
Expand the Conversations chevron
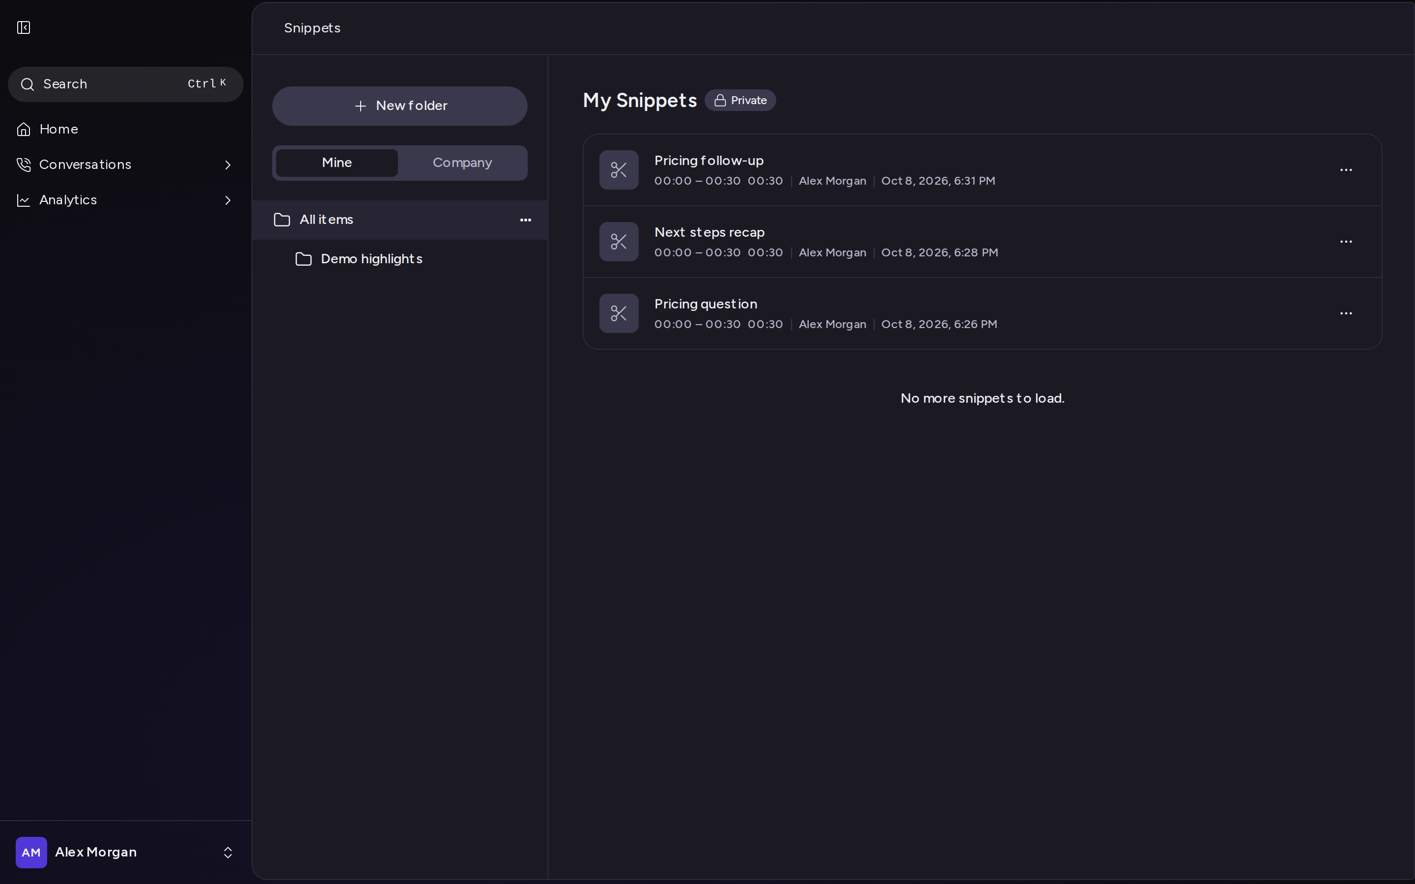coord(228,165)
